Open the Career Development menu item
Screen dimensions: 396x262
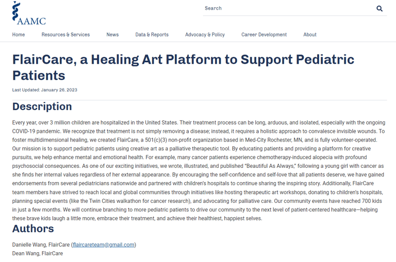click(x=264, y=34)
